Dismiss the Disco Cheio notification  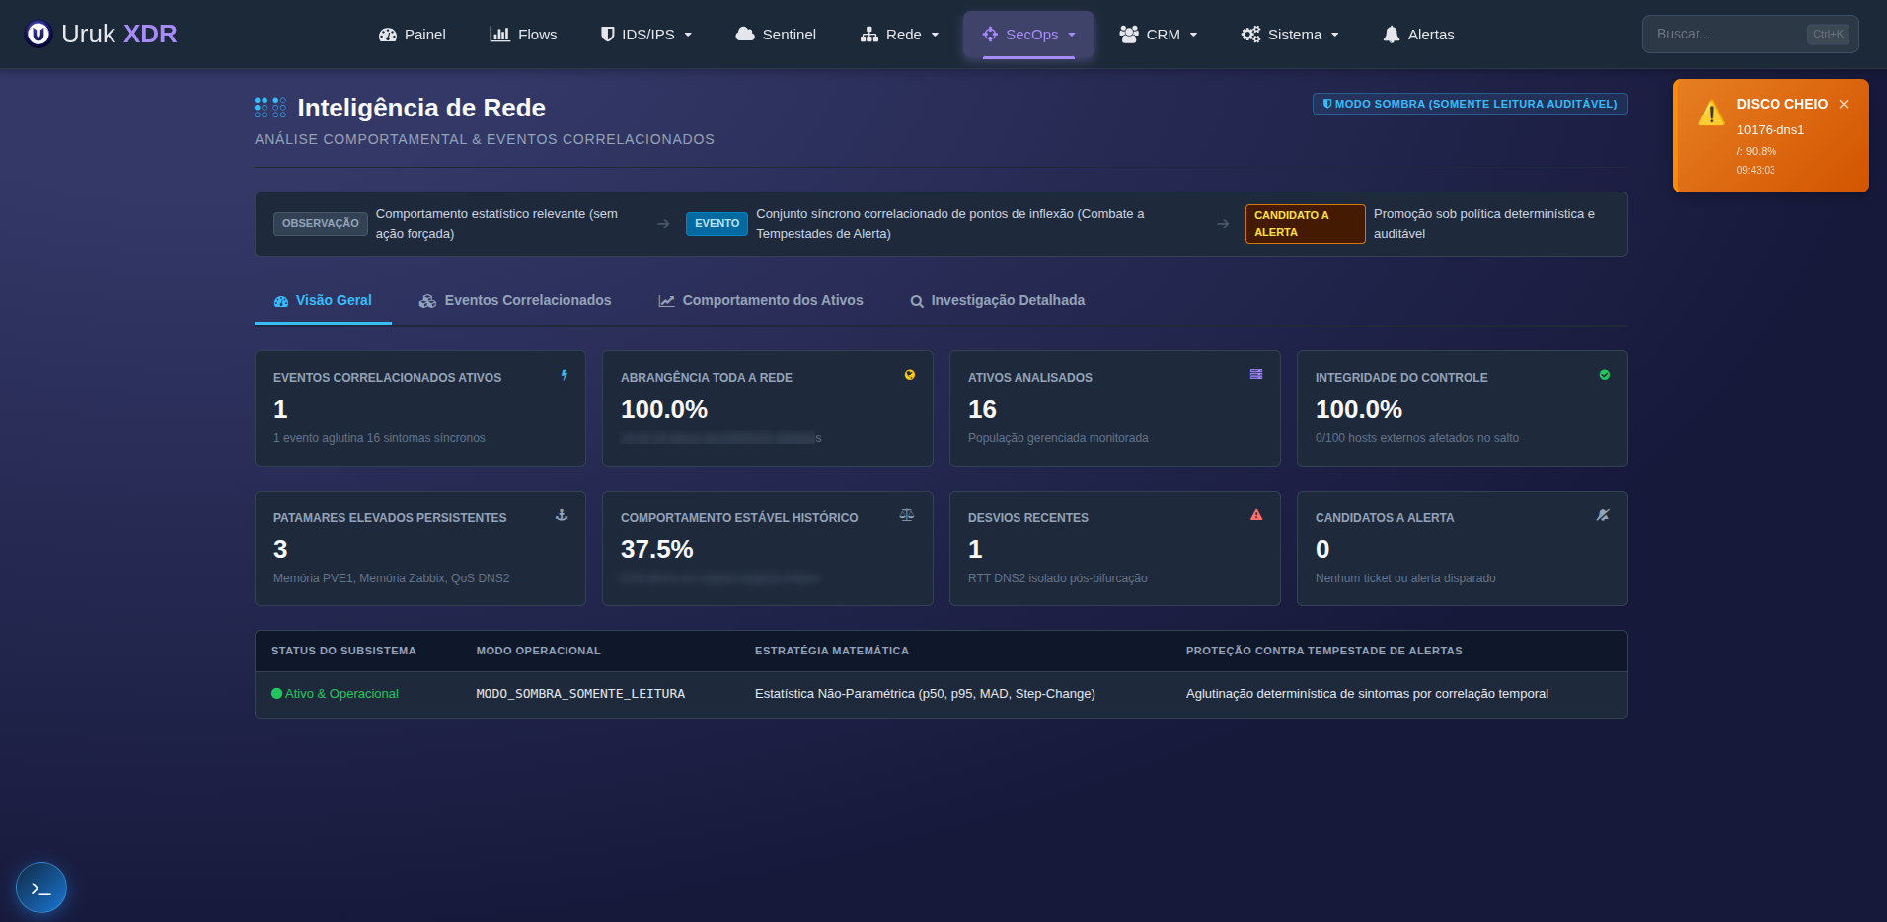pyautogui.click(x=1844, y=104)
